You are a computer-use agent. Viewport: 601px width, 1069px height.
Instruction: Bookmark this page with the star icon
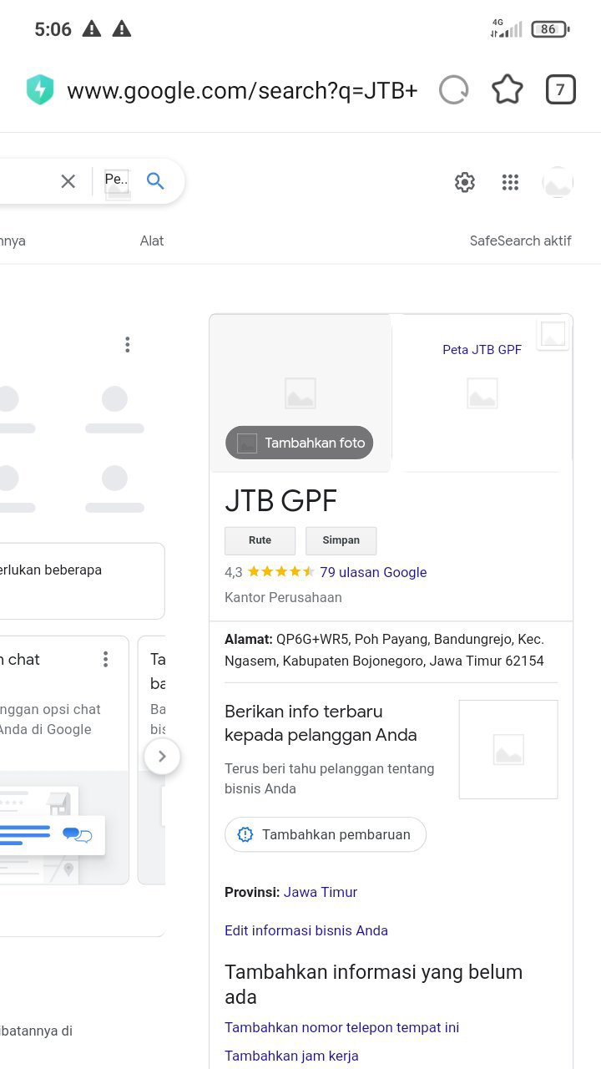tap(507, 90)
